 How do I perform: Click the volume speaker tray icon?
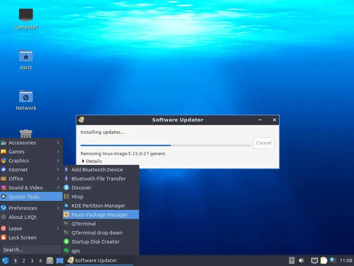coord(301,260)
